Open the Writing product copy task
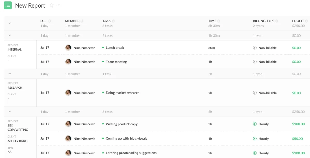The height and width of the screenshot is (158, 310). coord(122,124)
